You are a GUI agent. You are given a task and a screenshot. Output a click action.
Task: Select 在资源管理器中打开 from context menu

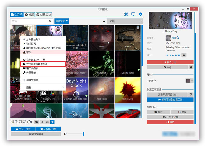point(43,64)
